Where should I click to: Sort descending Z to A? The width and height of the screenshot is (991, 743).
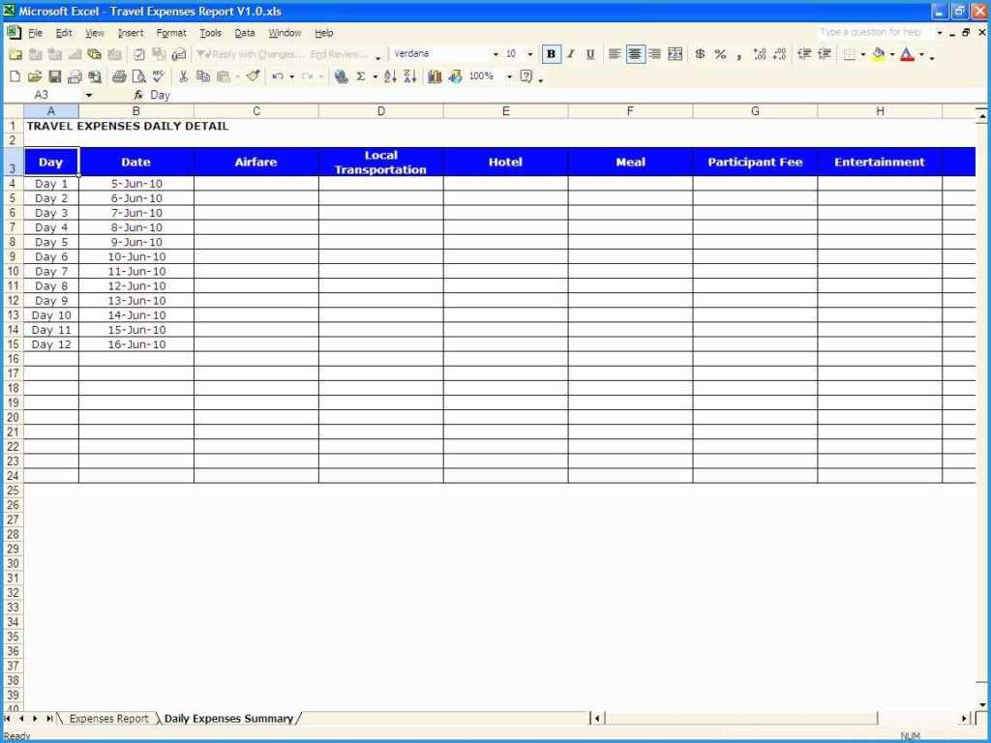410,77
